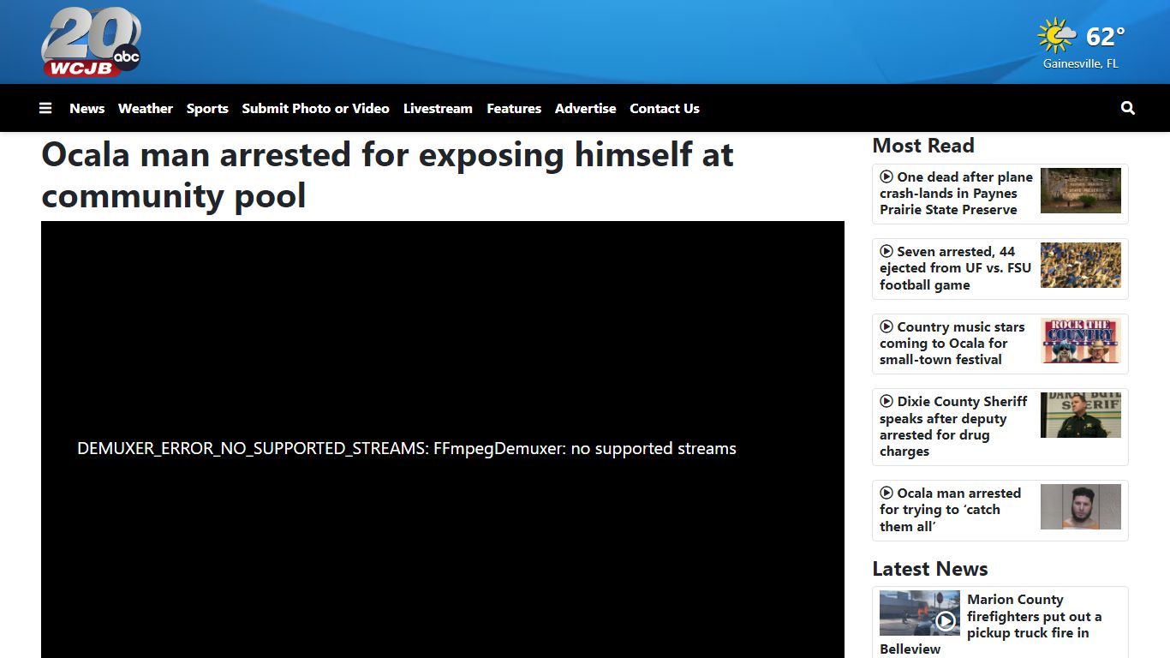Read 'Seven arrested, 44 ejected' story
Viewport: 1170px width, 658px height.
click(x=956, y=268)
